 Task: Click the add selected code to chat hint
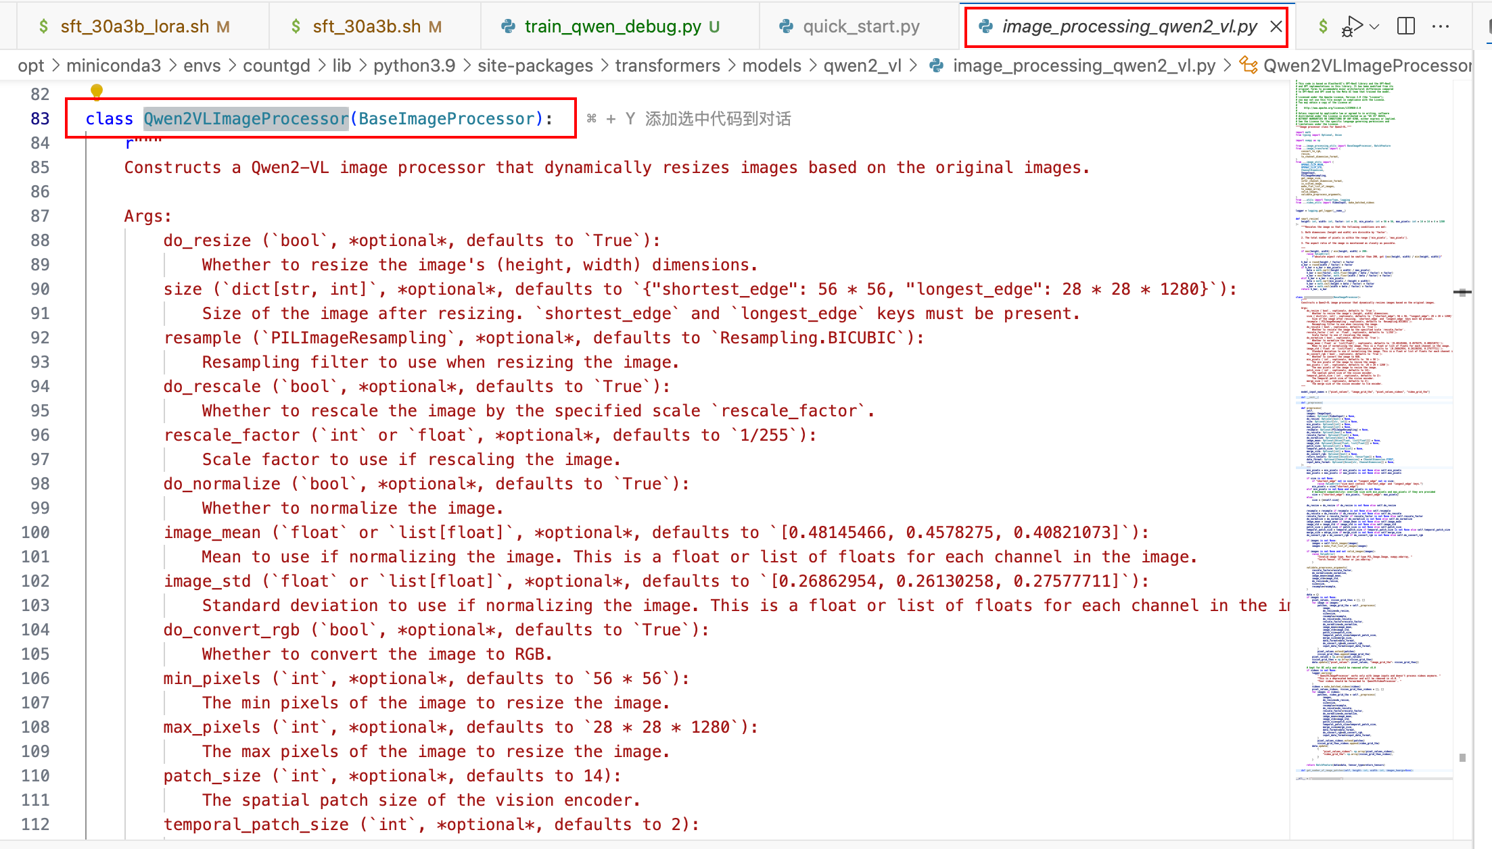tap(689, 119)
